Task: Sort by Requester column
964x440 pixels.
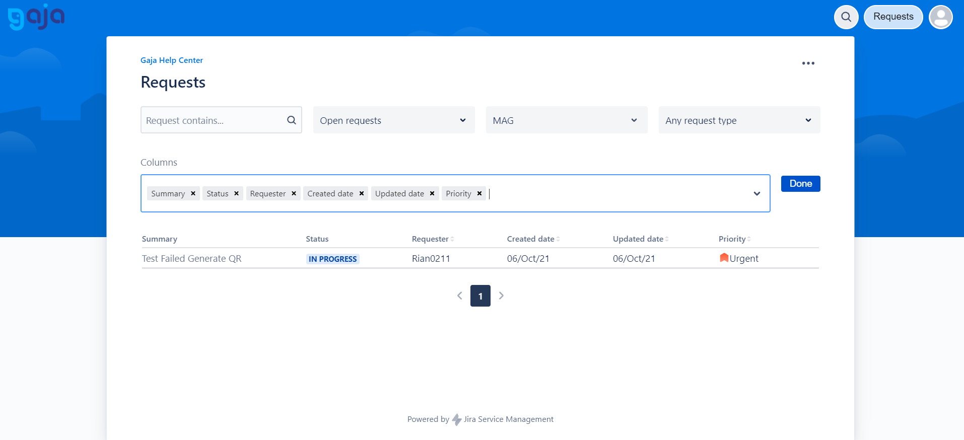Action: click(433, 239)
